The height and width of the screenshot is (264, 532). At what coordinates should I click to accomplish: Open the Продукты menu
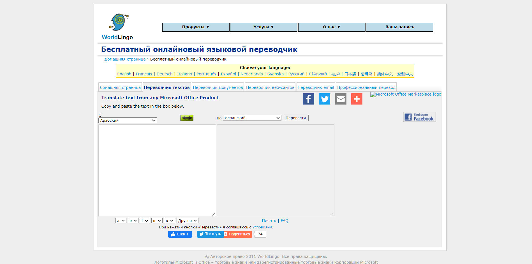tap(196, 27)
